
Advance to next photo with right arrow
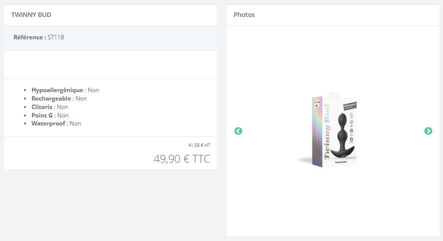[428, 131]
